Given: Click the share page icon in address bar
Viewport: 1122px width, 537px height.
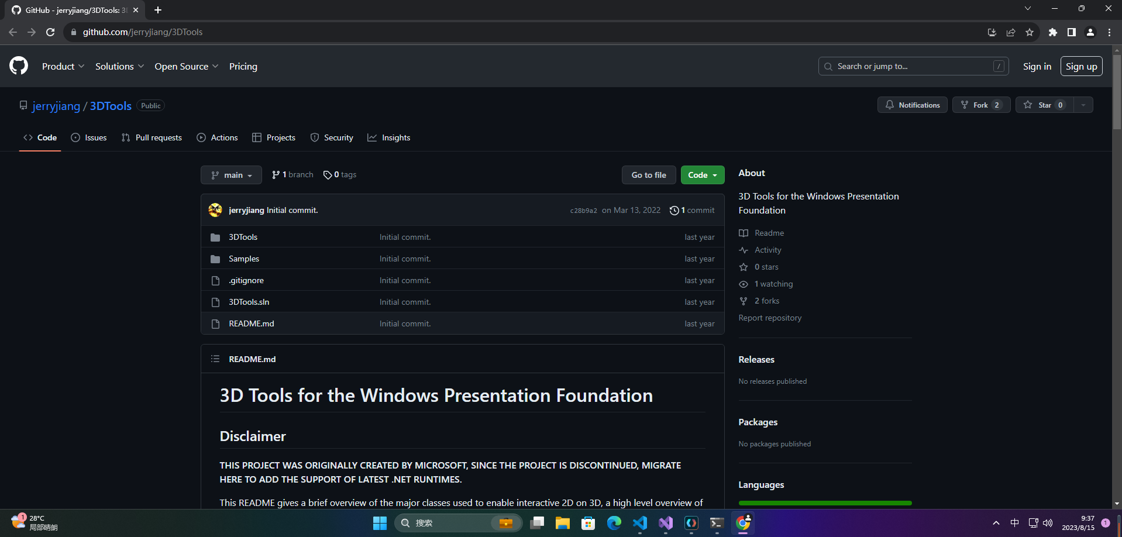Looking at the screenshot, I should 1011,32.
